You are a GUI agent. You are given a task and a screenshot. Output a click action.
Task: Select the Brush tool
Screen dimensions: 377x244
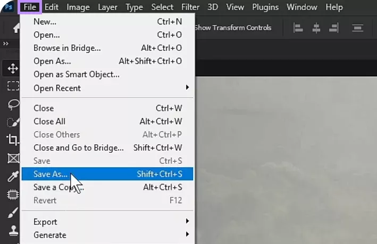pyautogui.click(x=12, y=213)
